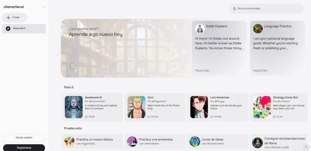Click the Hello player, you can choose description
This screenshot has width=311, height=151.
(x=289, y=107)
